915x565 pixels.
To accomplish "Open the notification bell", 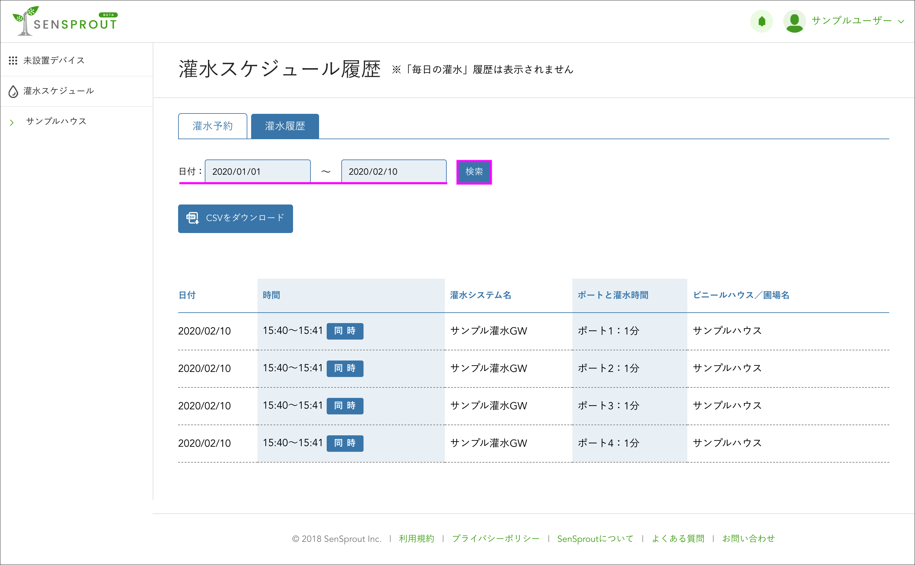I will pos(762,21).
